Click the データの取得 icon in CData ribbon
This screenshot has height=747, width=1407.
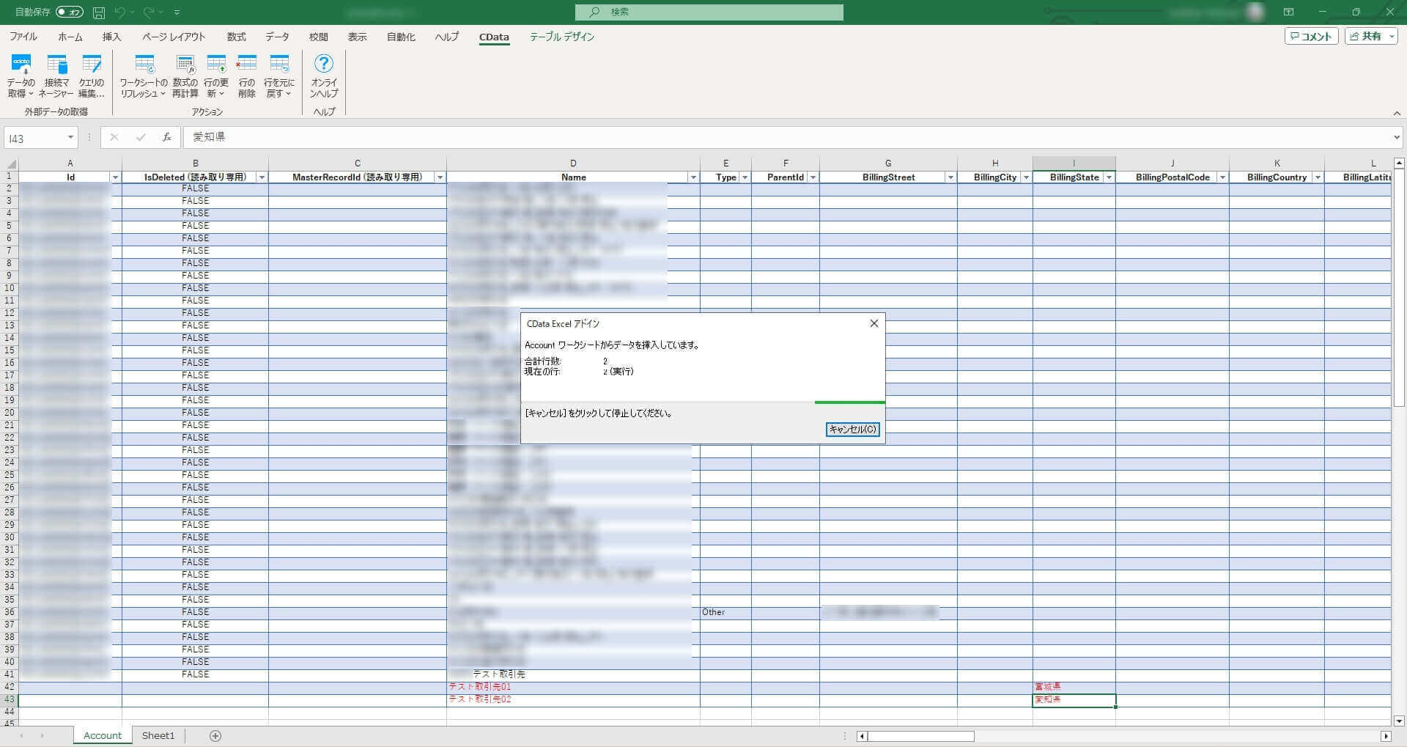[x=21, y=65]
